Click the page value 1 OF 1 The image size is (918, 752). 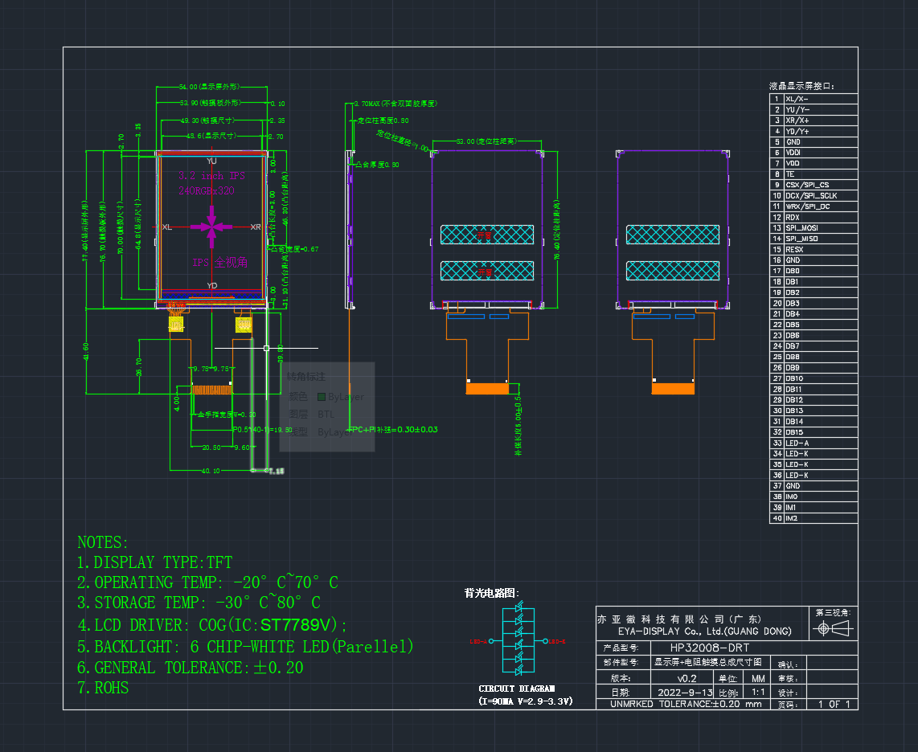(834, 704)
